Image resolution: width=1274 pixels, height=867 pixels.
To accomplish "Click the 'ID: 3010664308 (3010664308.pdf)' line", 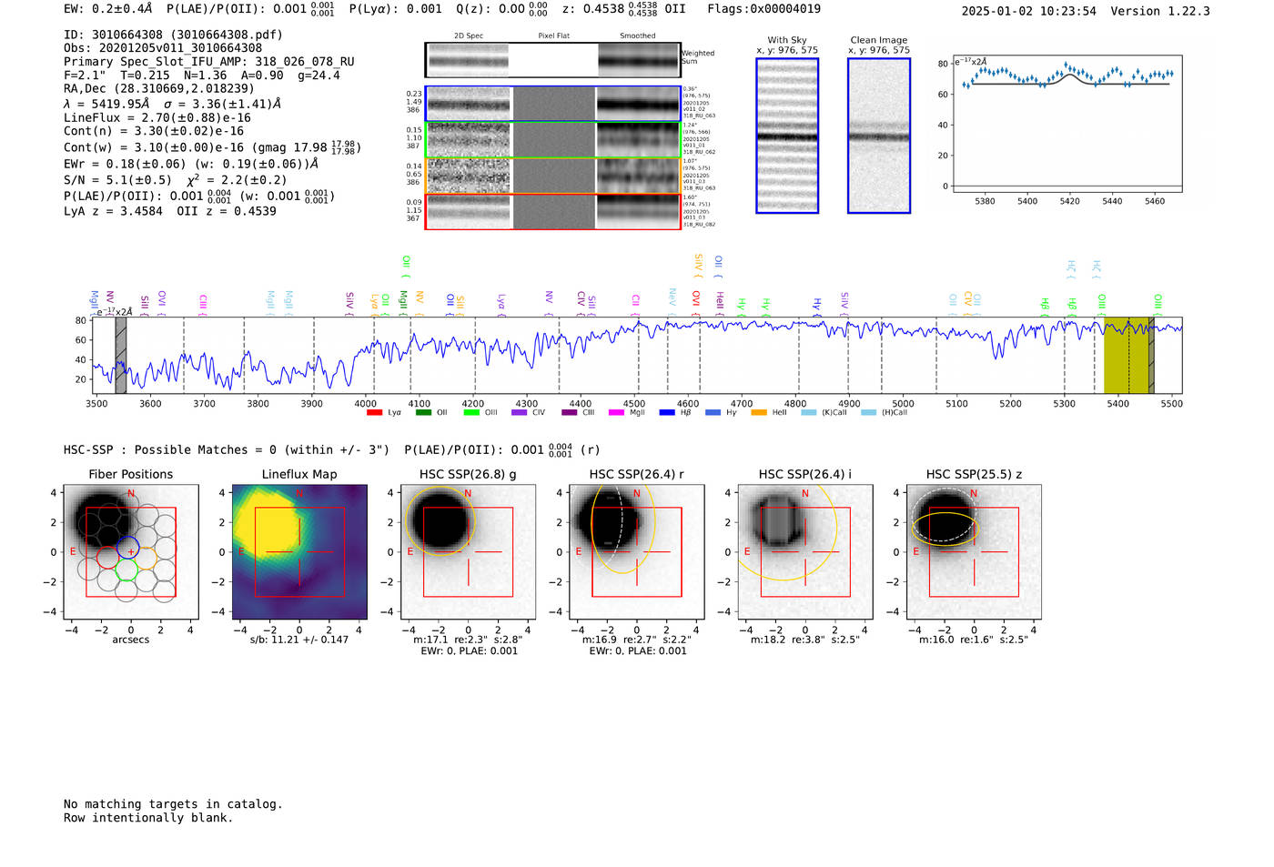I will [x=173, y=35].
